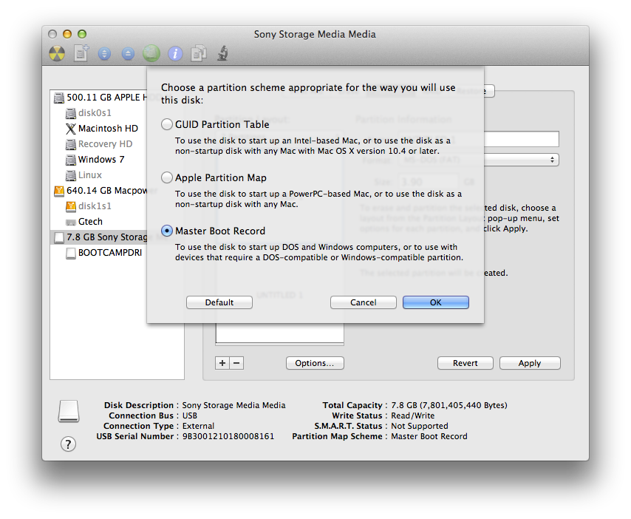Click the S.M.A.R.T. Status Not Supported value
Viewport: 631px width, 519px height.
[420, 426]
